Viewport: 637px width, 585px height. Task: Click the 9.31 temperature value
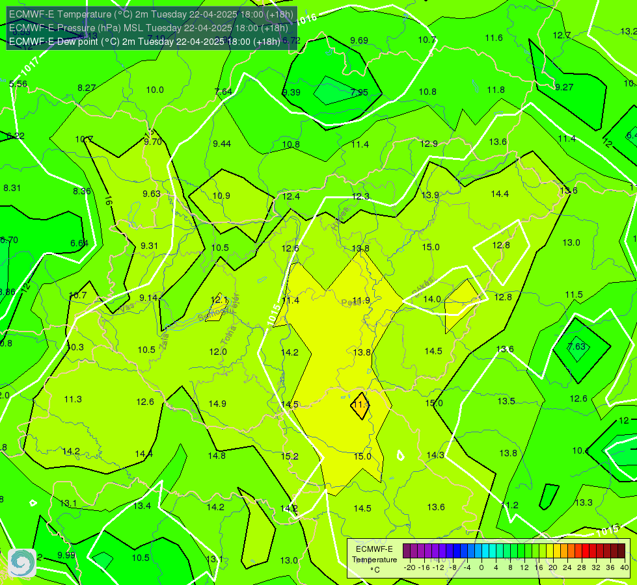coord(150,246)
